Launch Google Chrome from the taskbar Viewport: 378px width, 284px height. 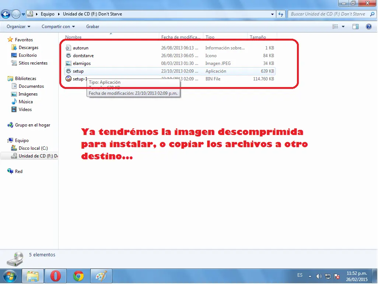[78, 276]
